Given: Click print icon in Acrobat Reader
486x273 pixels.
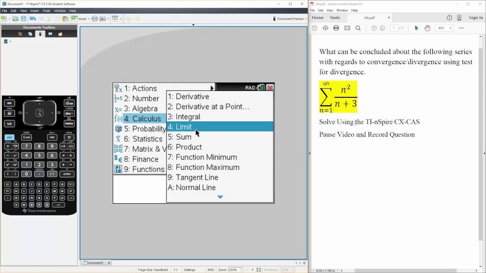Looking at the screenshot, I should (x=336, y=28).
